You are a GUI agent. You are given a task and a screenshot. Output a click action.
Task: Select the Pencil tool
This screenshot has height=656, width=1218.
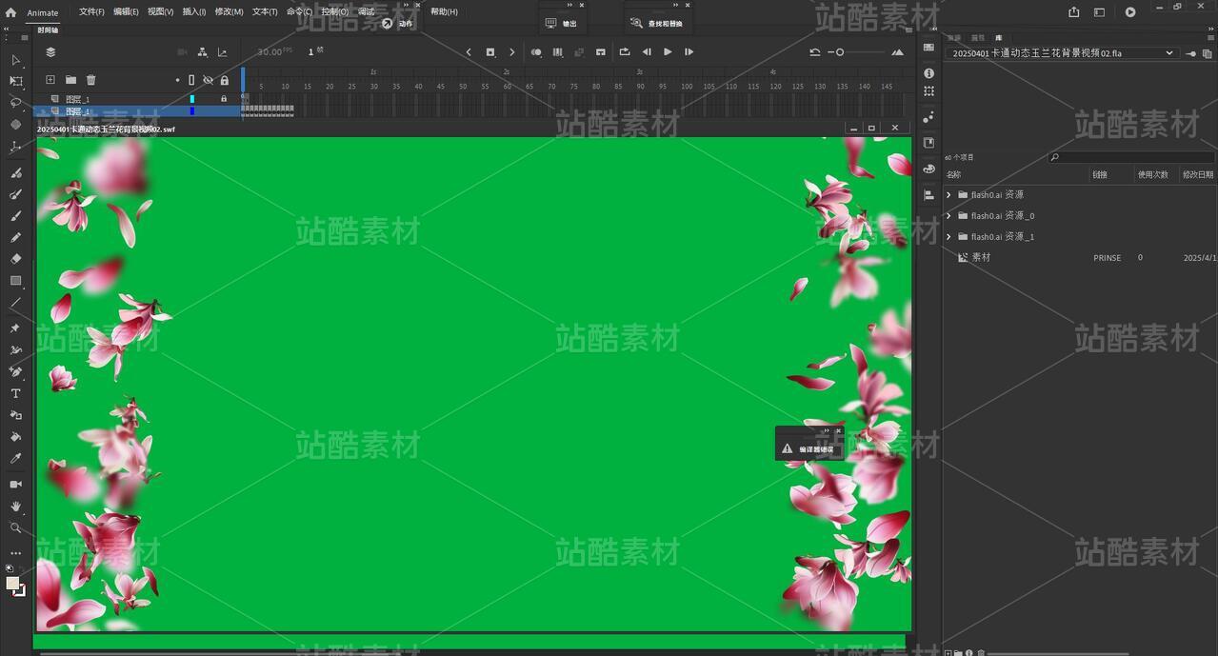(x=15, y=237)
